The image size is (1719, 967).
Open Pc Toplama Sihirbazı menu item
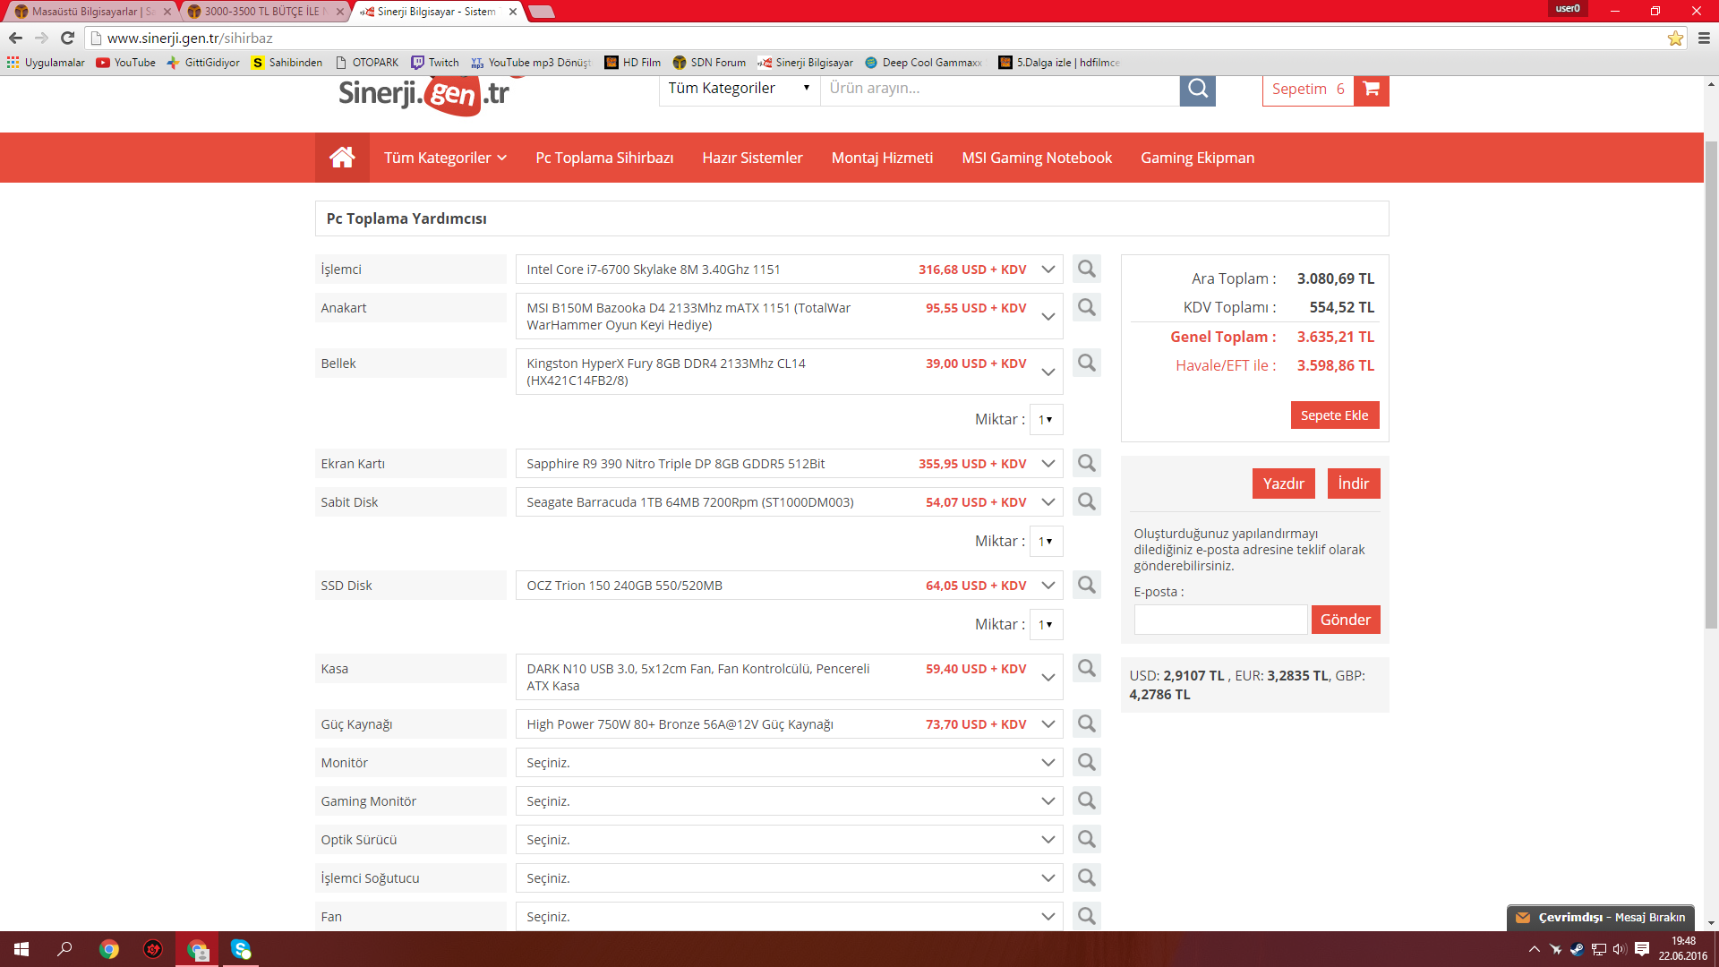(x=604, y=158)
